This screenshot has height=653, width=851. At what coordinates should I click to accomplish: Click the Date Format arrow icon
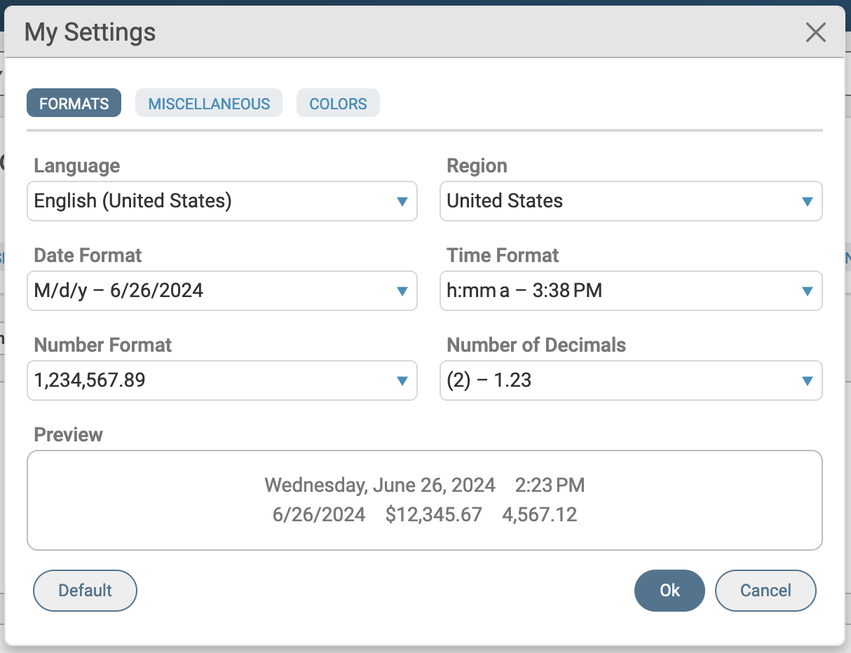(x=402, y=291)
